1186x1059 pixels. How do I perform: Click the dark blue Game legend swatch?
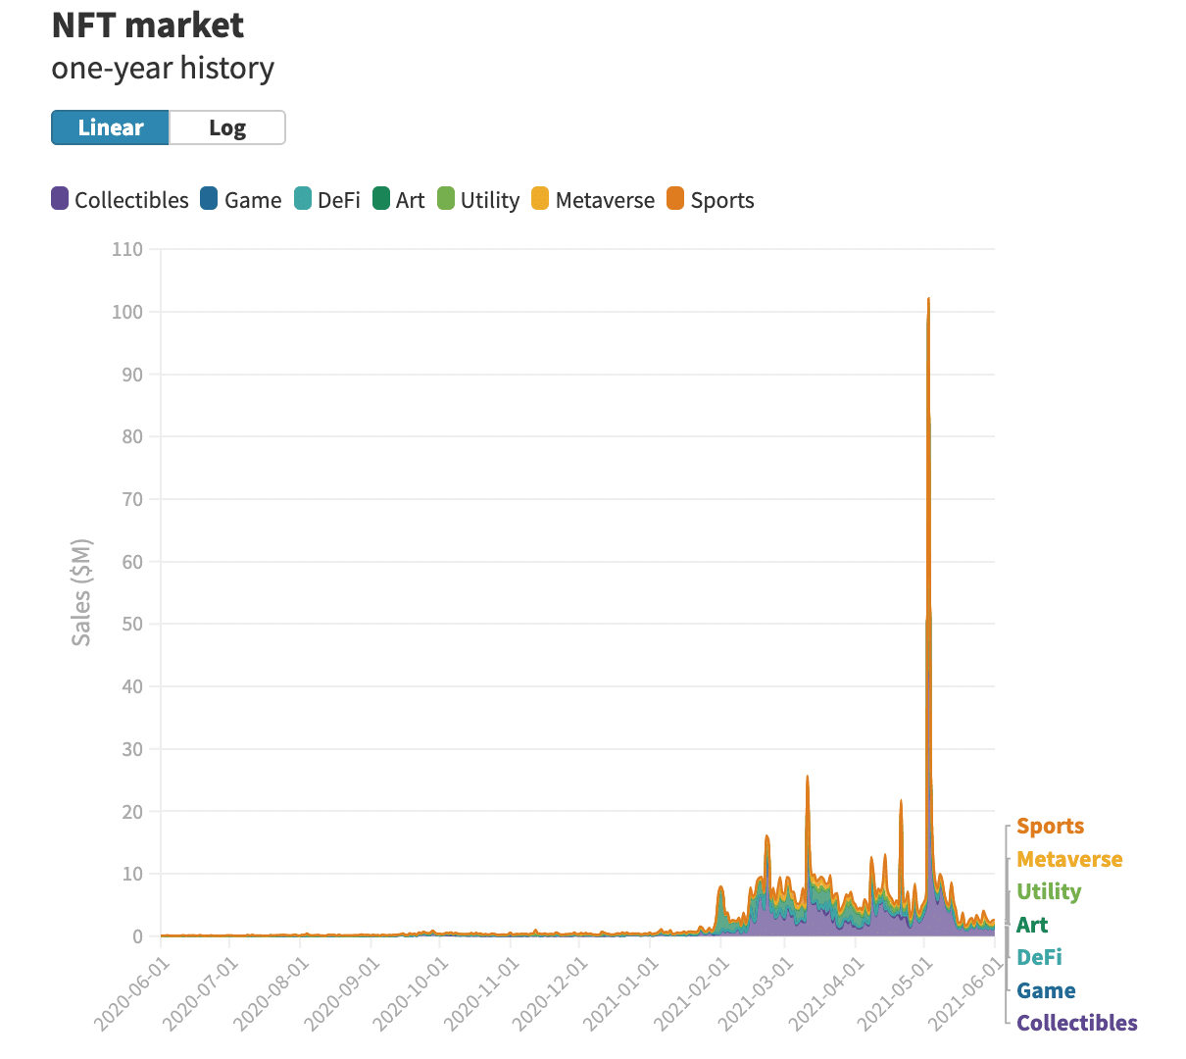209,199
